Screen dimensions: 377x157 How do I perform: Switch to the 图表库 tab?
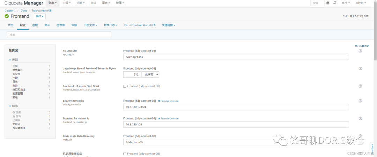click(x=61, y=25)
